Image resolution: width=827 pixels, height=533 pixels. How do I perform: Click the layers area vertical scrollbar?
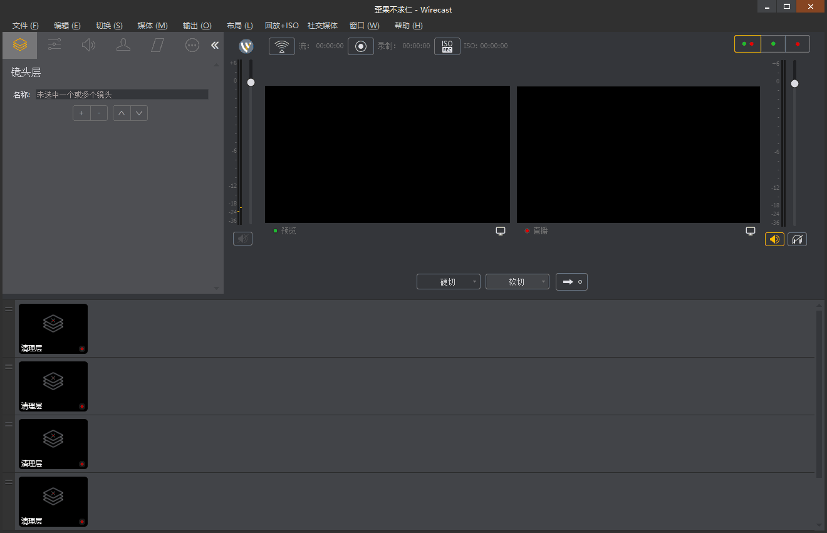tap(819, 393)
